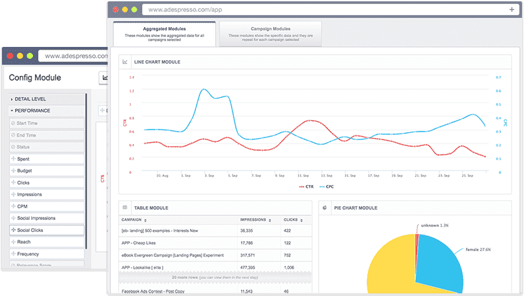
Task: Click the drag icon beside Impressions
Action: (13, 195)
